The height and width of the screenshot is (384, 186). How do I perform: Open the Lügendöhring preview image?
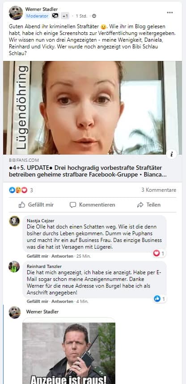pos(93,108)
